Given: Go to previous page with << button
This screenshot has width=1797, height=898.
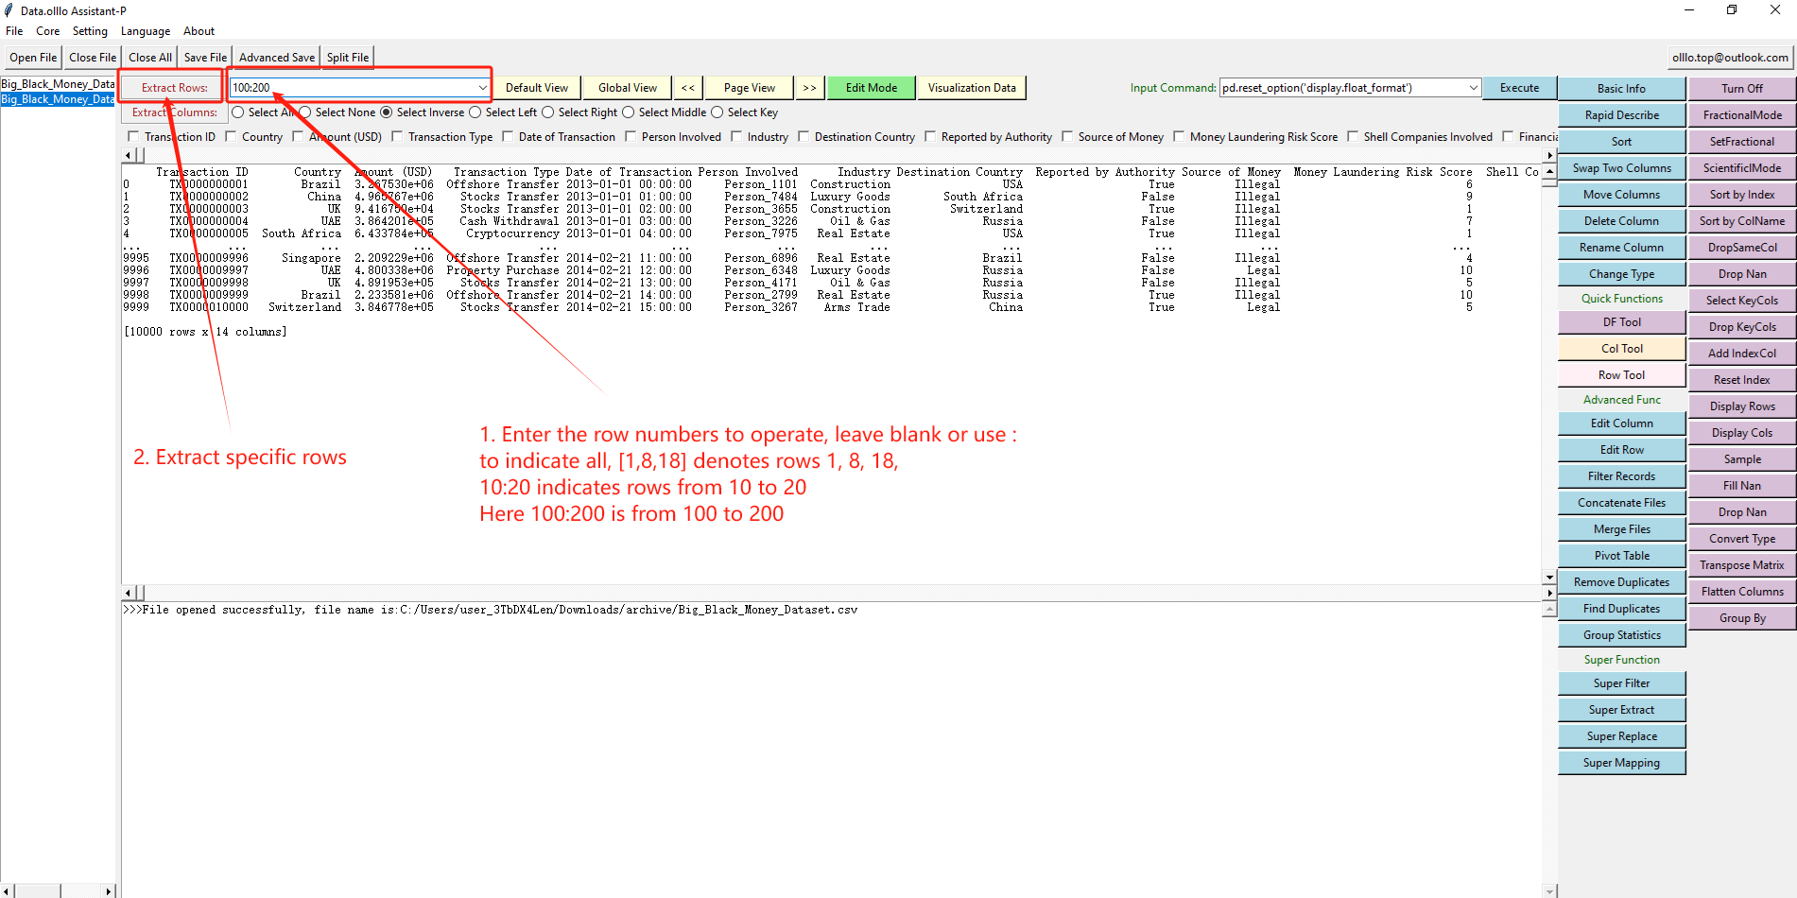Looking at the screenshot, I should point(688,88).
